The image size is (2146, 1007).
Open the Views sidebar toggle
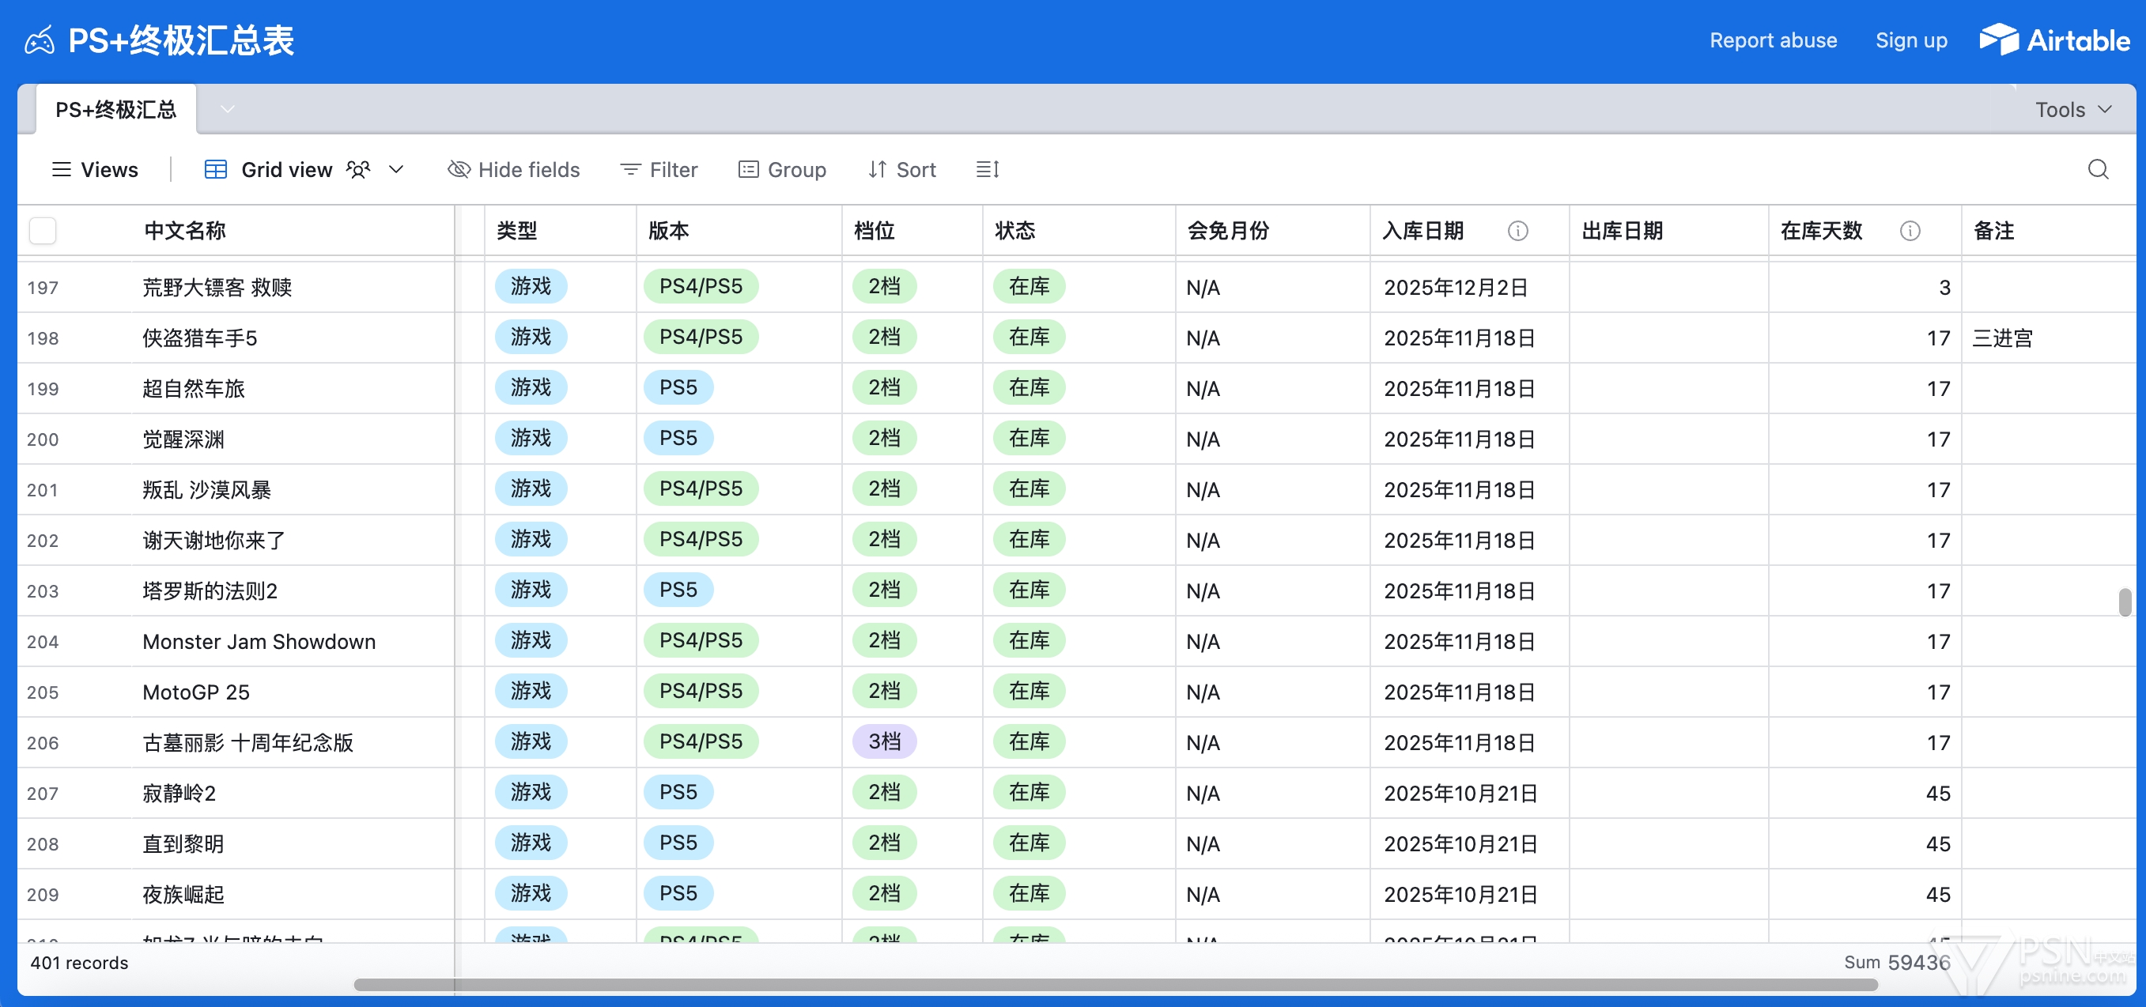point(94,170)
